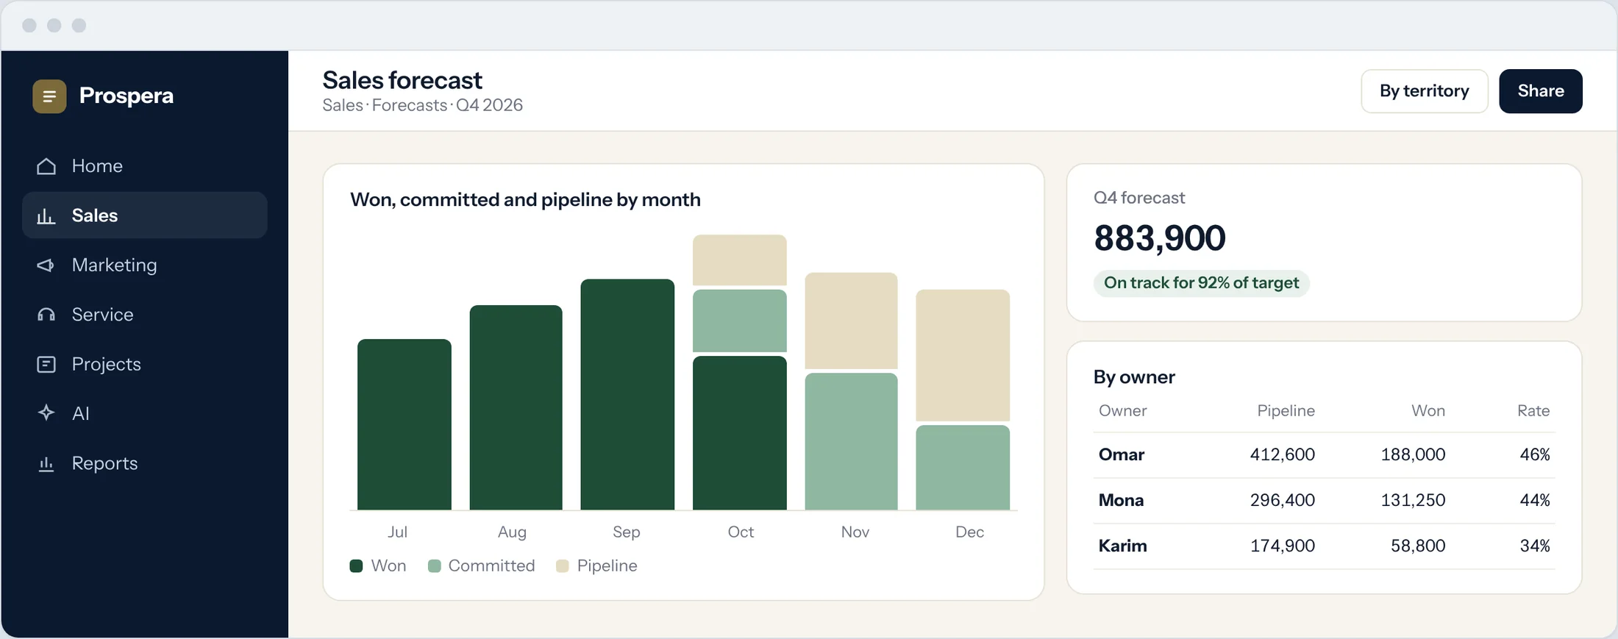Click the 883,900 forecast value

(1160, 238)
